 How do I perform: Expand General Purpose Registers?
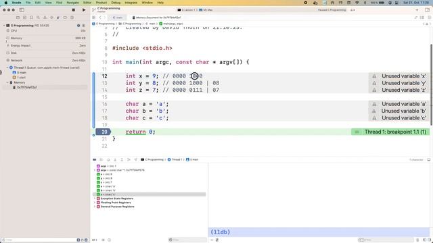(95, 207)
